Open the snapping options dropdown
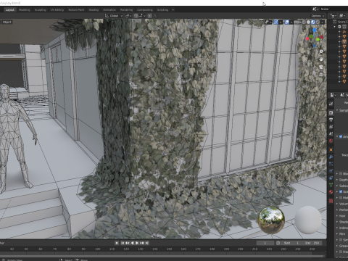The image size is (348, 261). [142, 16]
